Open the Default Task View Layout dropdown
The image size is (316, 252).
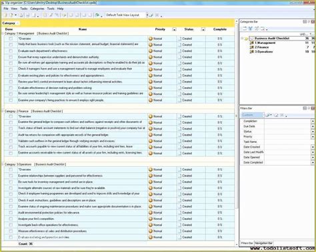(x=147, y=15)
